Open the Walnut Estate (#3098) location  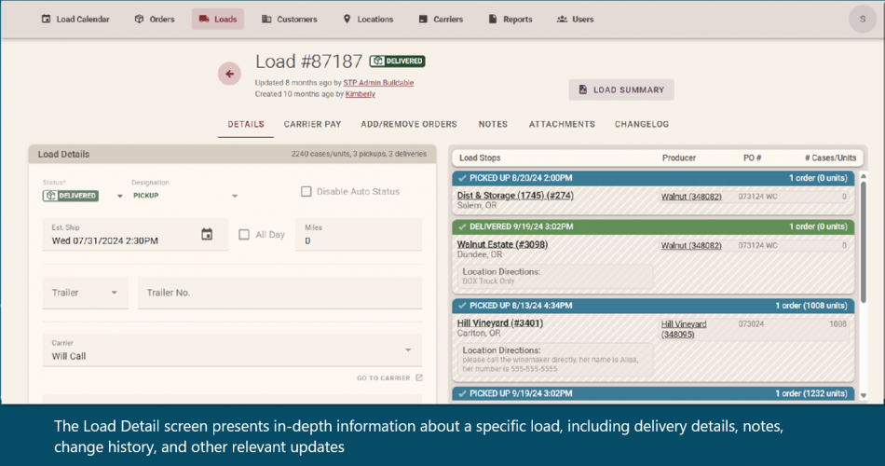coord(502,244)
